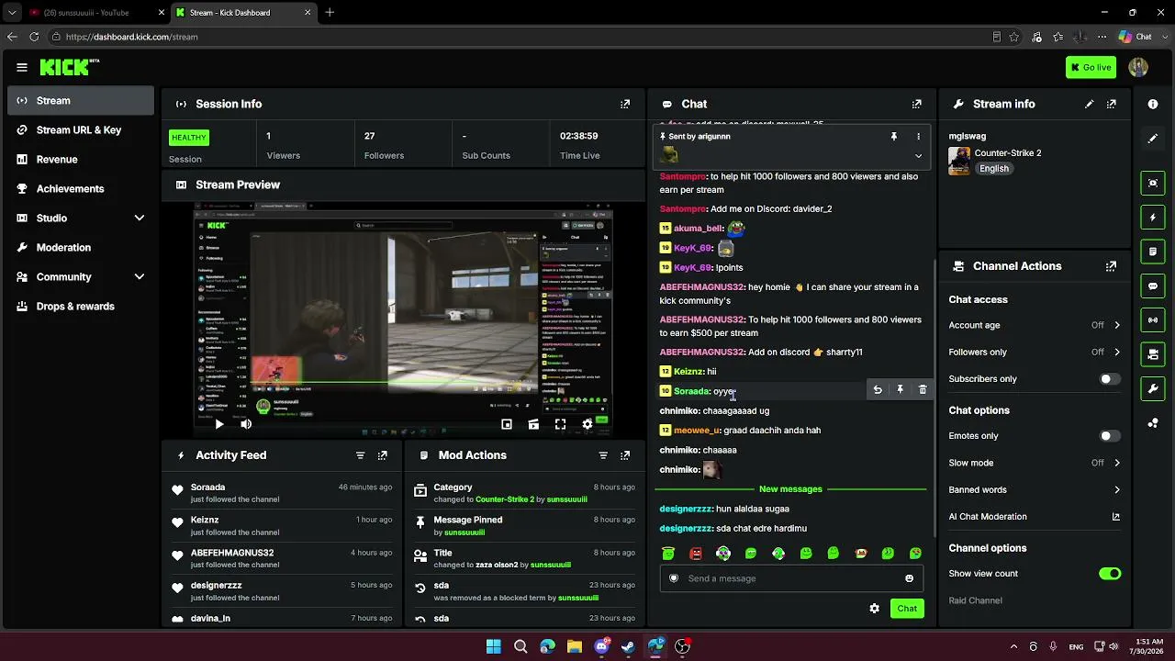The width and height of the screenshot is (1175, 661).
Task: Enable picture-in-picture on Stream Preview
Action: coord(507,424)
